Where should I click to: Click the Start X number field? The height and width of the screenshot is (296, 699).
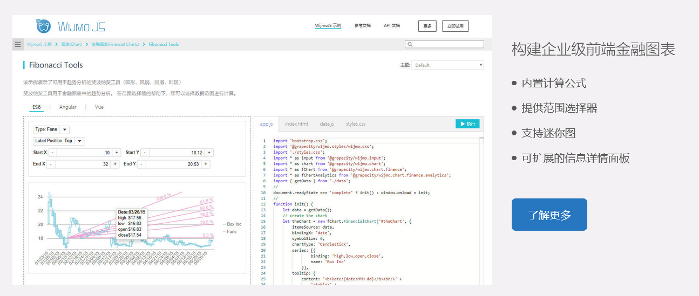pos(84,153)
